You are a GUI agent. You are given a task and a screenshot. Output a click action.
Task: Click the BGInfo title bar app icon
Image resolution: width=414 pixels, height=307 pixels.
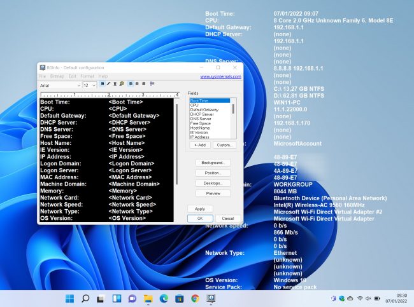[x=43, y=67]
